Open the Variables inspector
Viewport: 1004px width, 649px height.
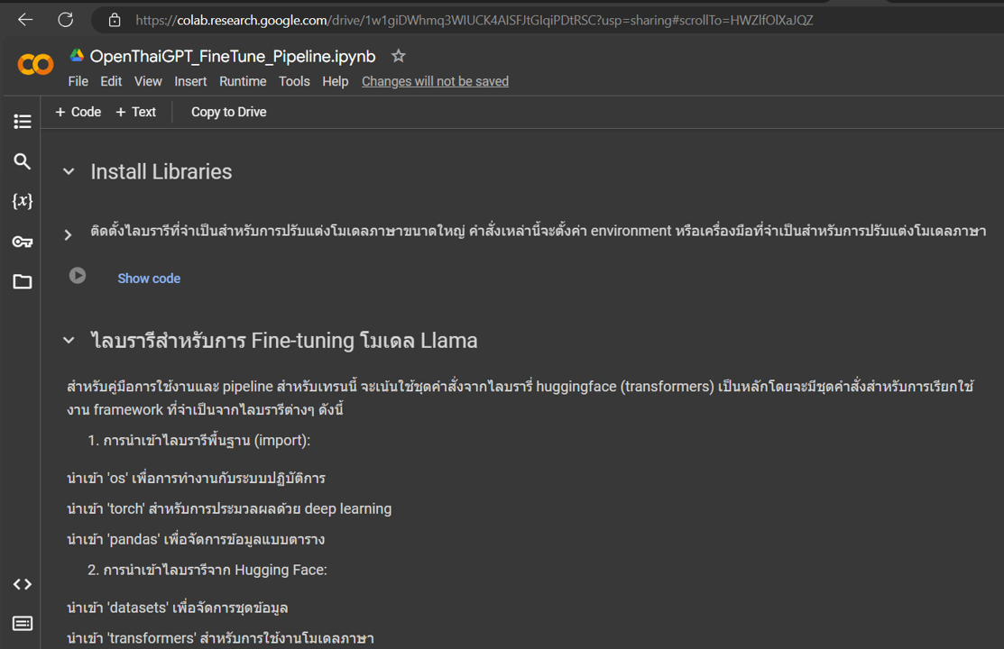coord(23,201)
